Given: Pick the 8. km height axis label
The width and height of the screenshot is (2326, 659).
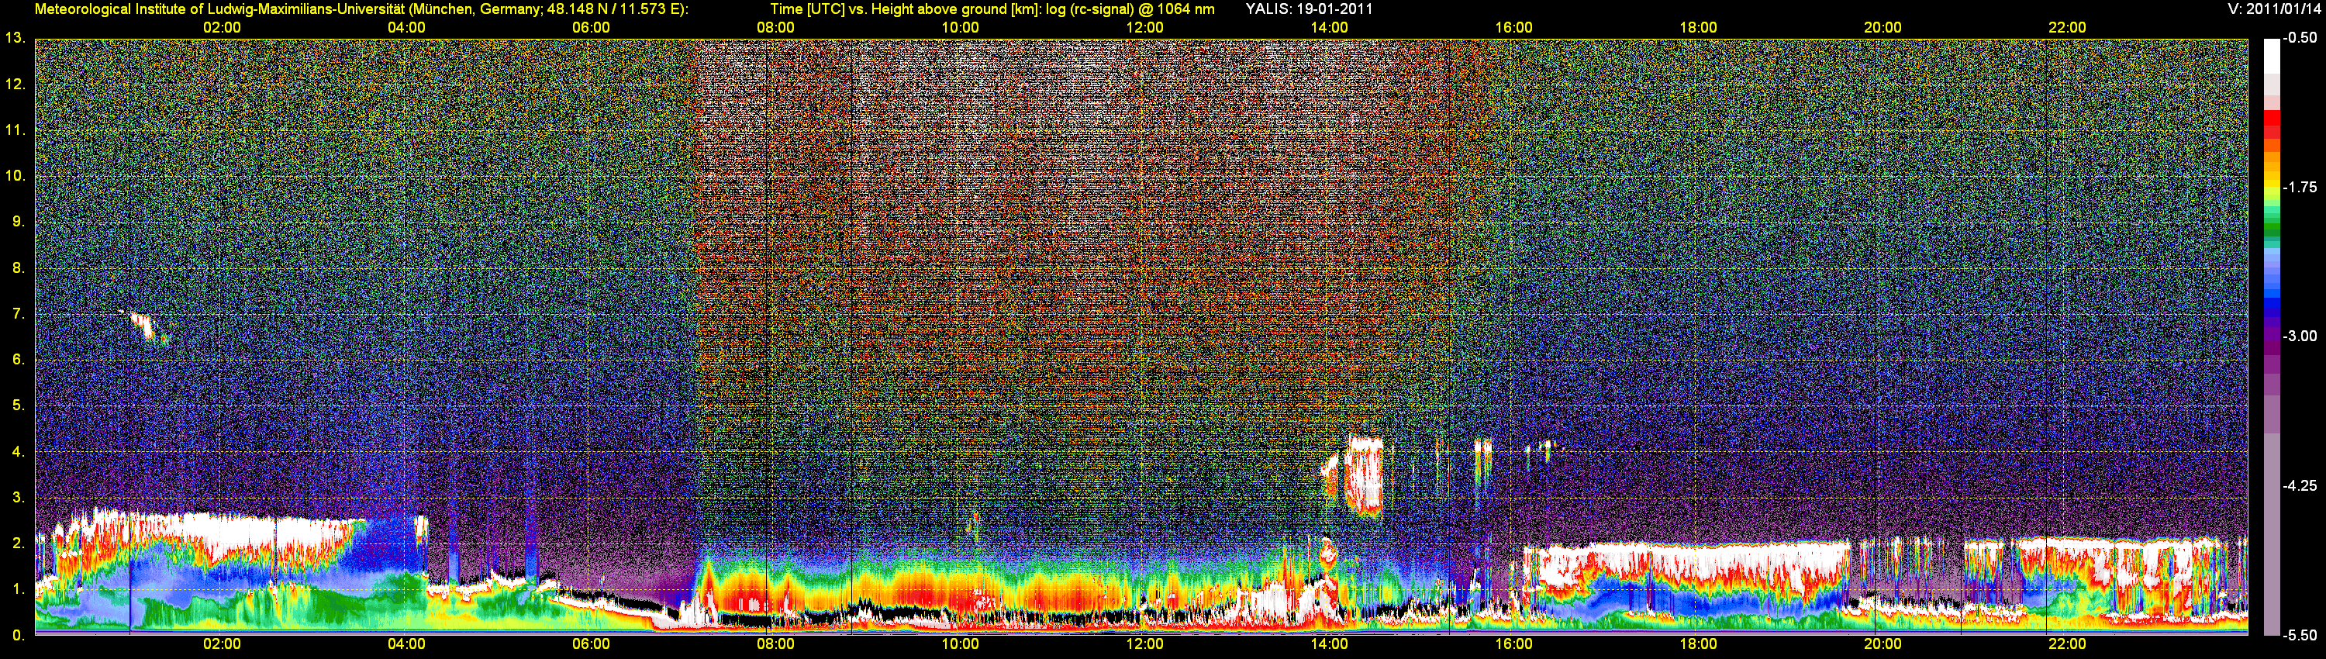Looking at the screenshot, I should point(18,267).
